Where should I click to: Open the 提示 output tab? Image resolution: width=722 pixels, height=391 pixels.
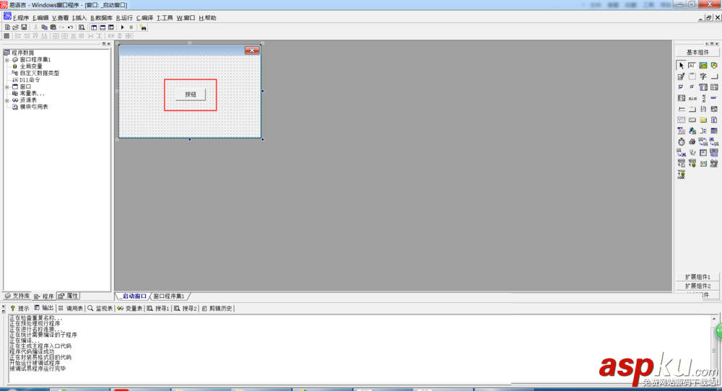[x=19, y=308]
